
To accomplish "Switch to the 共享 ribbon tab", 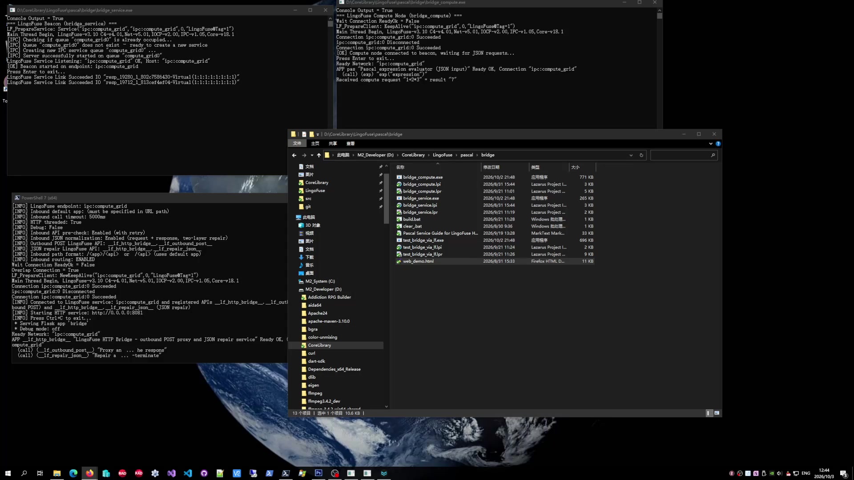I will pyautogui.click(x=333, y=144).
